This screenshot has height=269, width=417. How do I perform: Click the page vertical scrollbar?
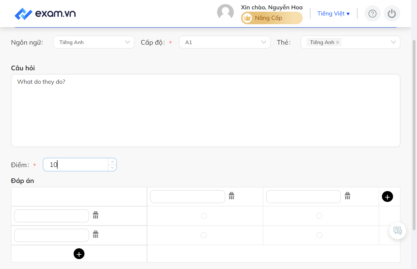point(414,134)
